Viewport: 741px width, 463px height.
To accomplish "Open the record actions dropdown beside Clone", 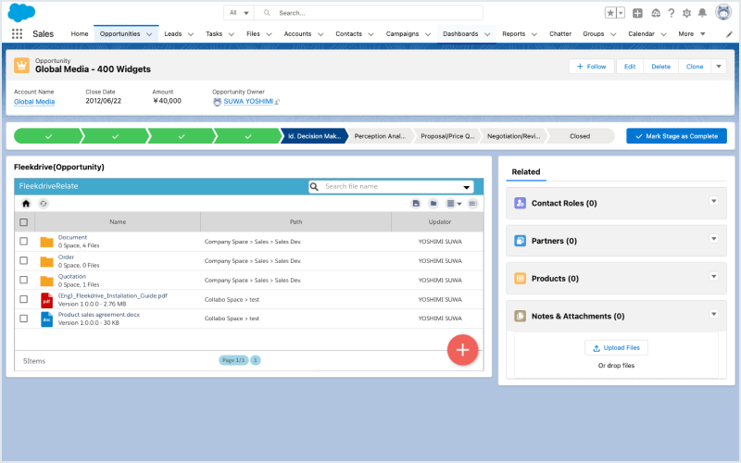I will pyautogui.click(x=719, y=67).
